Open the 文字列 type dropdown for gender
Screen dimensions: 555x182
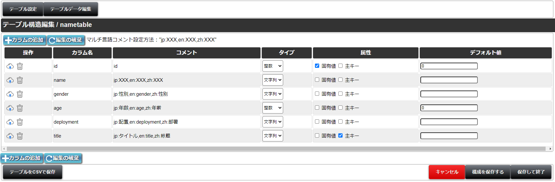point(273,94)
